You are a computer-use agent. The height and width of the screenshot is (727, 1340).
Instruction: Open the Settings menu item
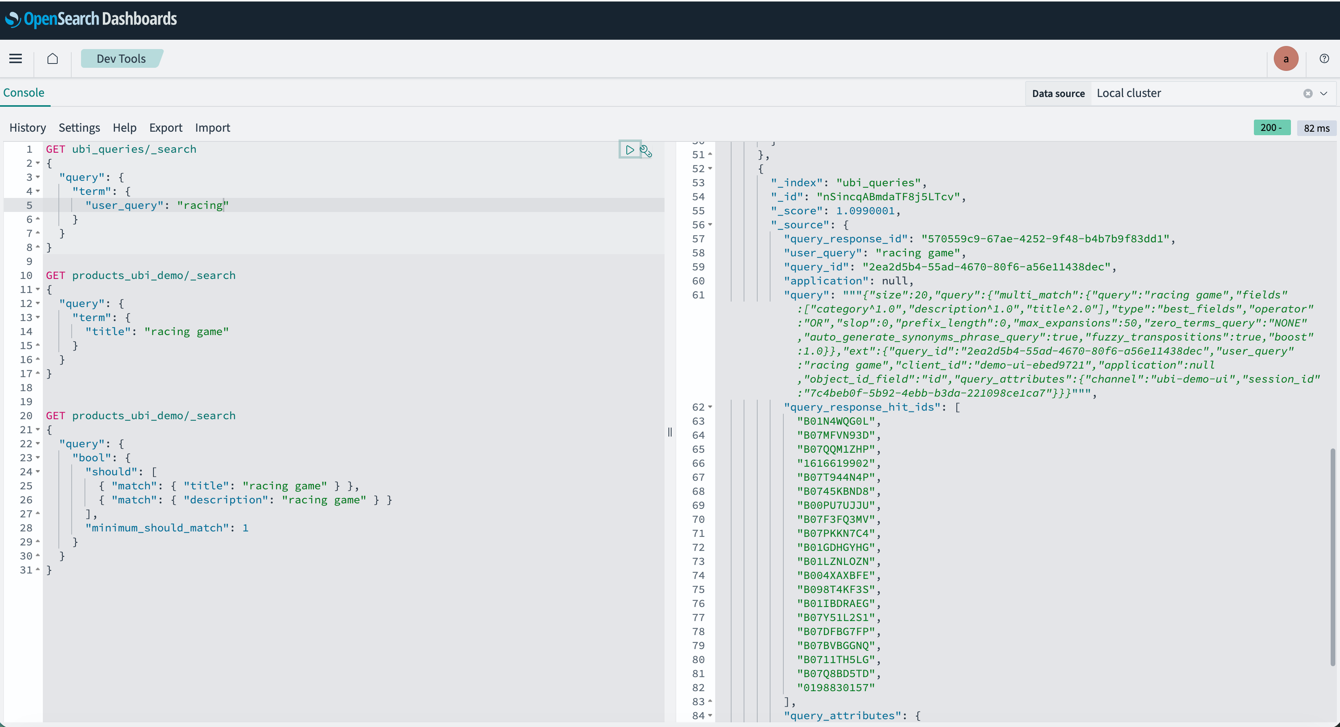pos(79,127)
